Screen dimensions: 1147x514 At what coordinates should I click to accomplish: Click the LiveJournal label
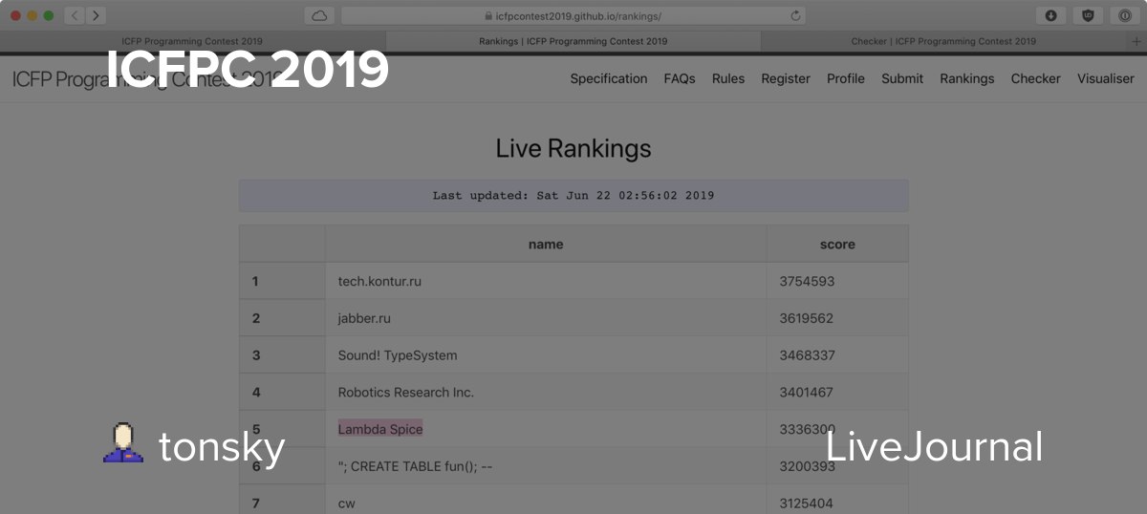(934, 447)
